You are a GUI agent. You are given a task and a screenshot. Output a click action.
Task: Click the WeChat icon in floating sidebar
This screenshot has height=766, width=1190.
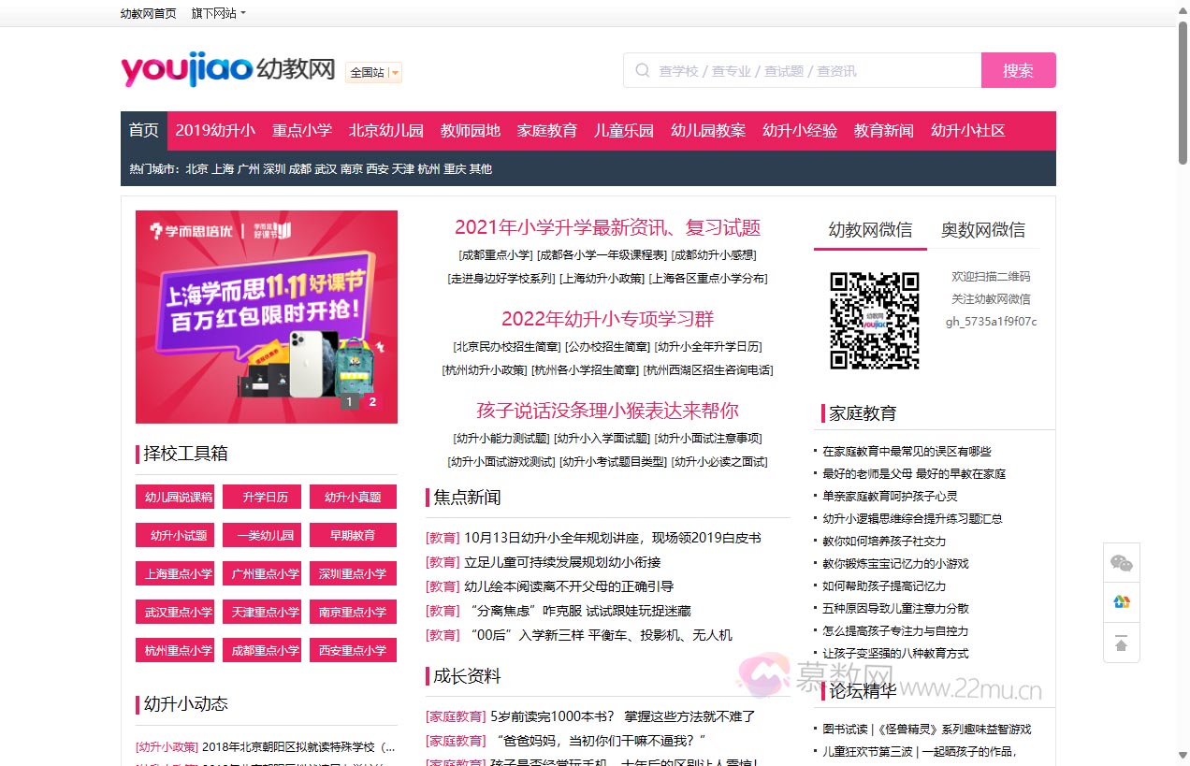click(1121, 563)
